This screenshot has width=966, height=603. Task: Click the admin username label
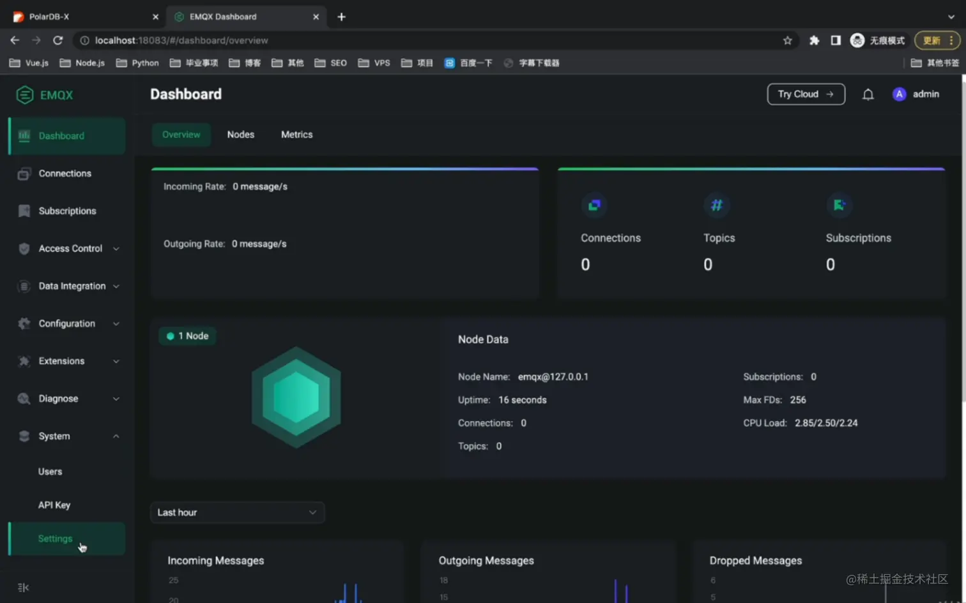pos(926,94)
